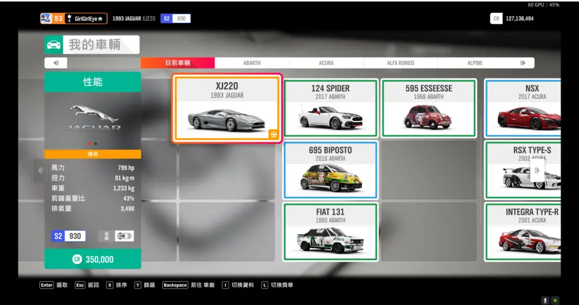This screenshot has width=579, height=305.
Task: Select the Fiat 131 1980 Abarth card
Action: 330,232
